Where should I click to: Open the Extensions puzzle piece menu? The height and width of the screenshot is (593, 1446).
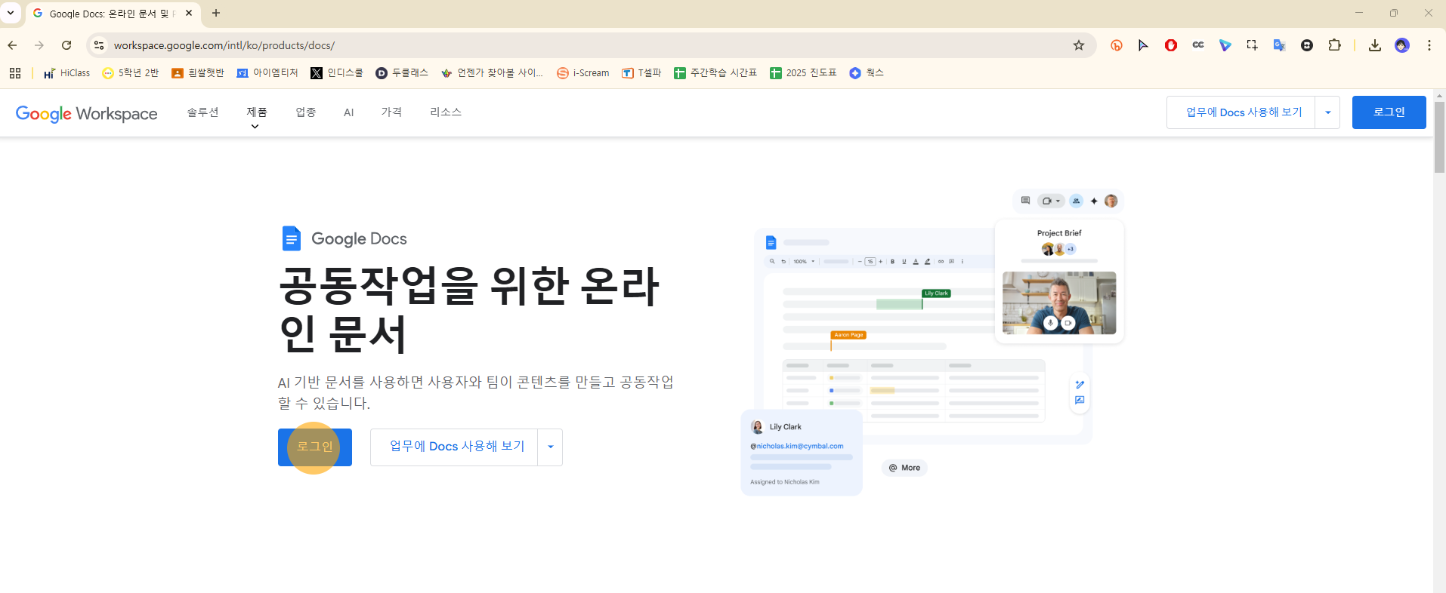(x=1335, y=45)
